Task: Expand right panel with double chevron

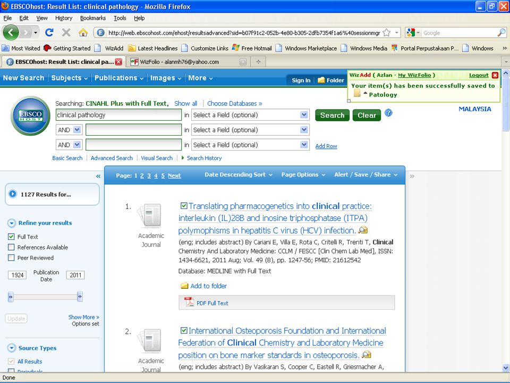Action: coord(412,176)
